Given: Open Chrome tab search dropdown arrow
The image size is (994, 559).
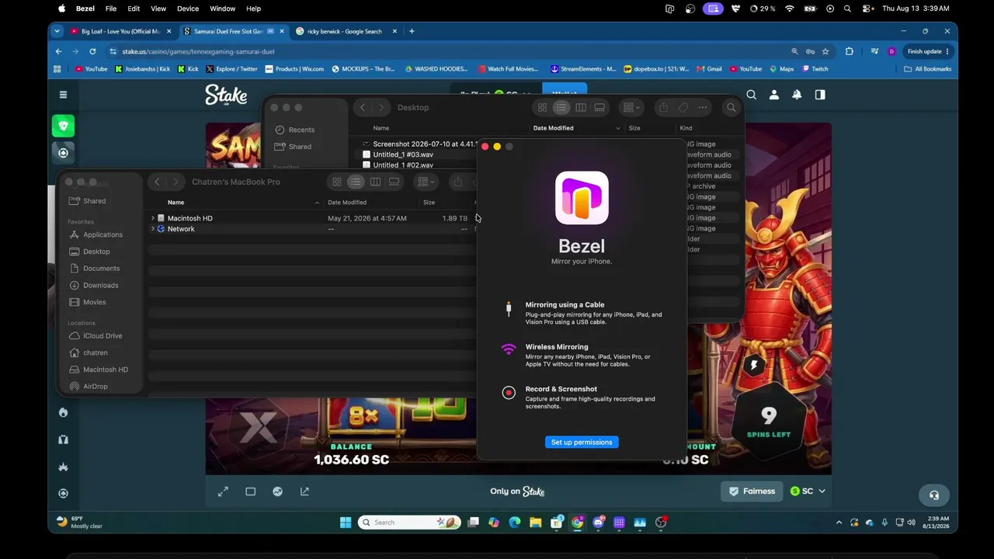Looking at the screenshot, I should (57, 31).
